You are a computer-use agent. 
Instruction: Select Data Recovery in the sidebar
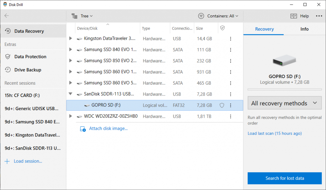33,31
